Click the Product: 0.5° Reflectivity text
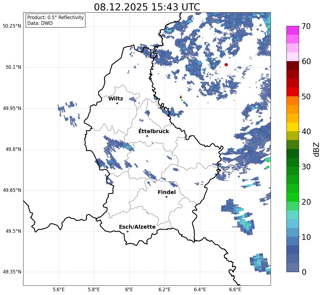The width and height of the screenshot is (323, 295). tap(55, 17)
